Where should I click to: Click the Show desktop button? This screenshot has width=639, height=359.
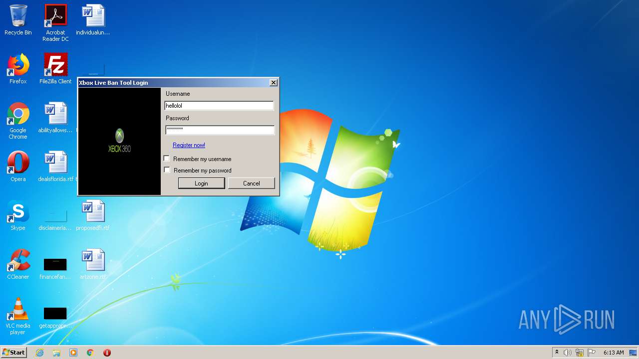click(x=634, y=353)
